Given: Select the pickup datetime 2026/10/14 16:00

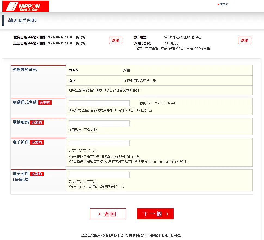Looking at the screenshot, I should click(60, 37).
